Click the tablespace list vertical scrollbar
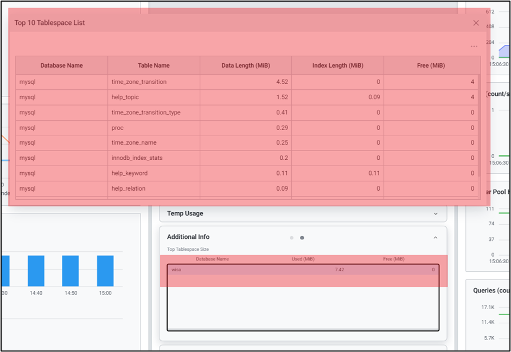The width and height of the screenshot is (511, 352). tap(478, 125)
